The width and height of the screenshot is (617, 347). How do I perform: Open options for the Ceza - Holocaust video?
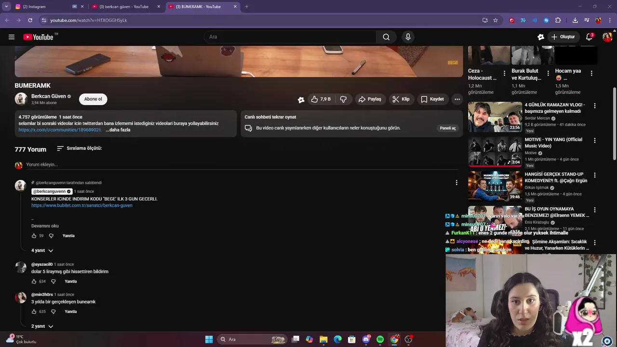(x=504, y=73)
